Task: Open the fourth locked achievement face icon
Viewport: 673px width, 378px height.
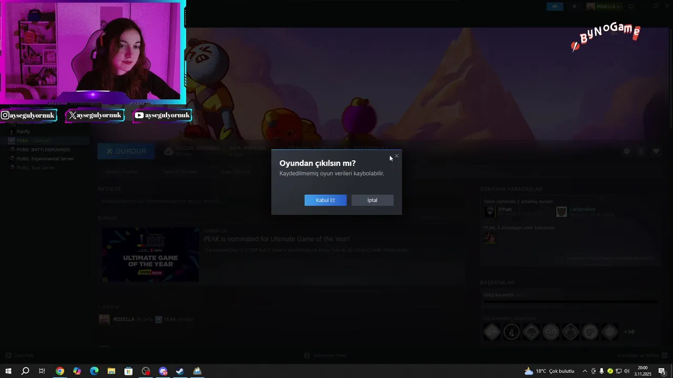Action: [551, 332]
